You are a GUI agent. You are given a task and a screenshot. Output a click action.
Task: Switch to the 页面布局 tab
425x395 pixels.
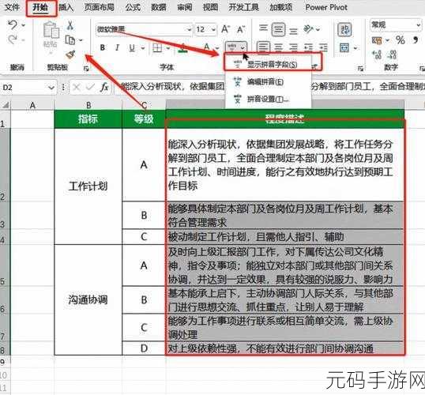click(100, 7)
